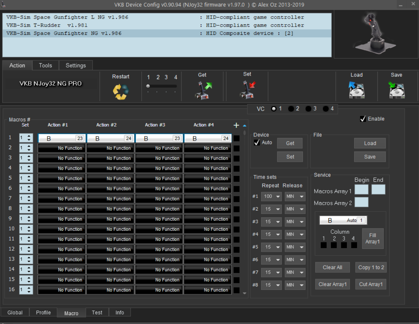Screen dimensions: 419x324
Task: Click Column 2 black square in Service
Action: click(334, 245)
